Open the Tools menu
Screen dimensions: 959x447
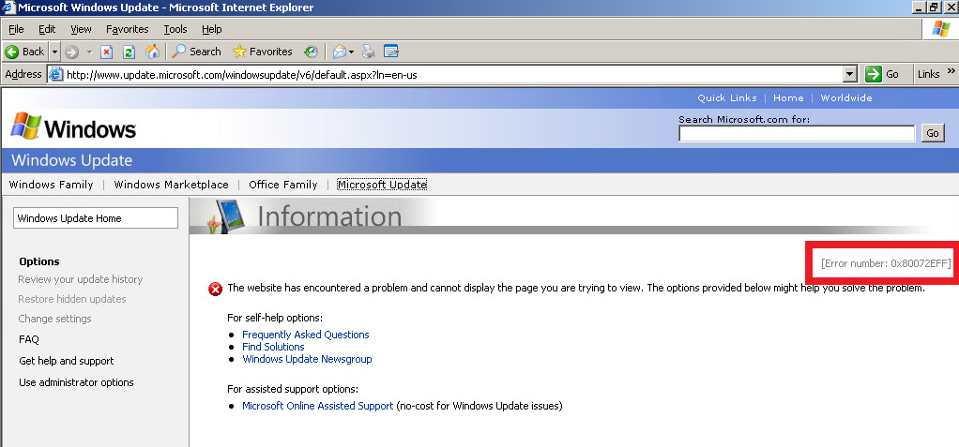pyautogui.click(x=175, y=29)
